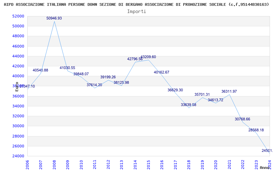Select the 41030.55 data label
The height and width of the screenshot is (171, 273).
[67, 68]
